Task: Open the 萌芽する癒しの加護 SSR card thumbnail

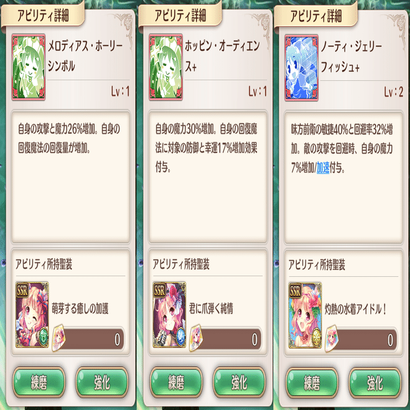Action: (32, 315)
